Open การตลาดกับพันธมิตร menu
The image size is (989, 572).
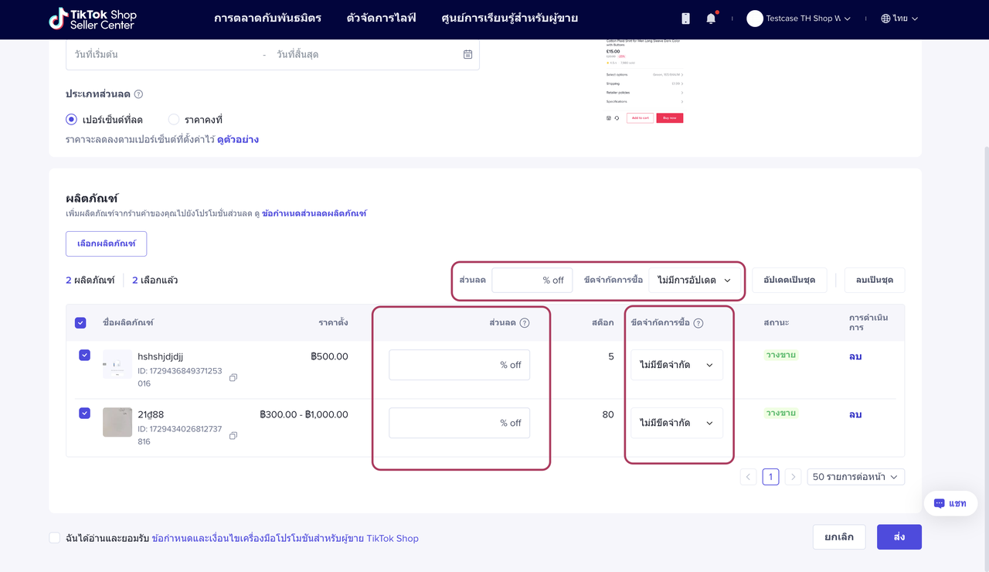coord(267,19)
